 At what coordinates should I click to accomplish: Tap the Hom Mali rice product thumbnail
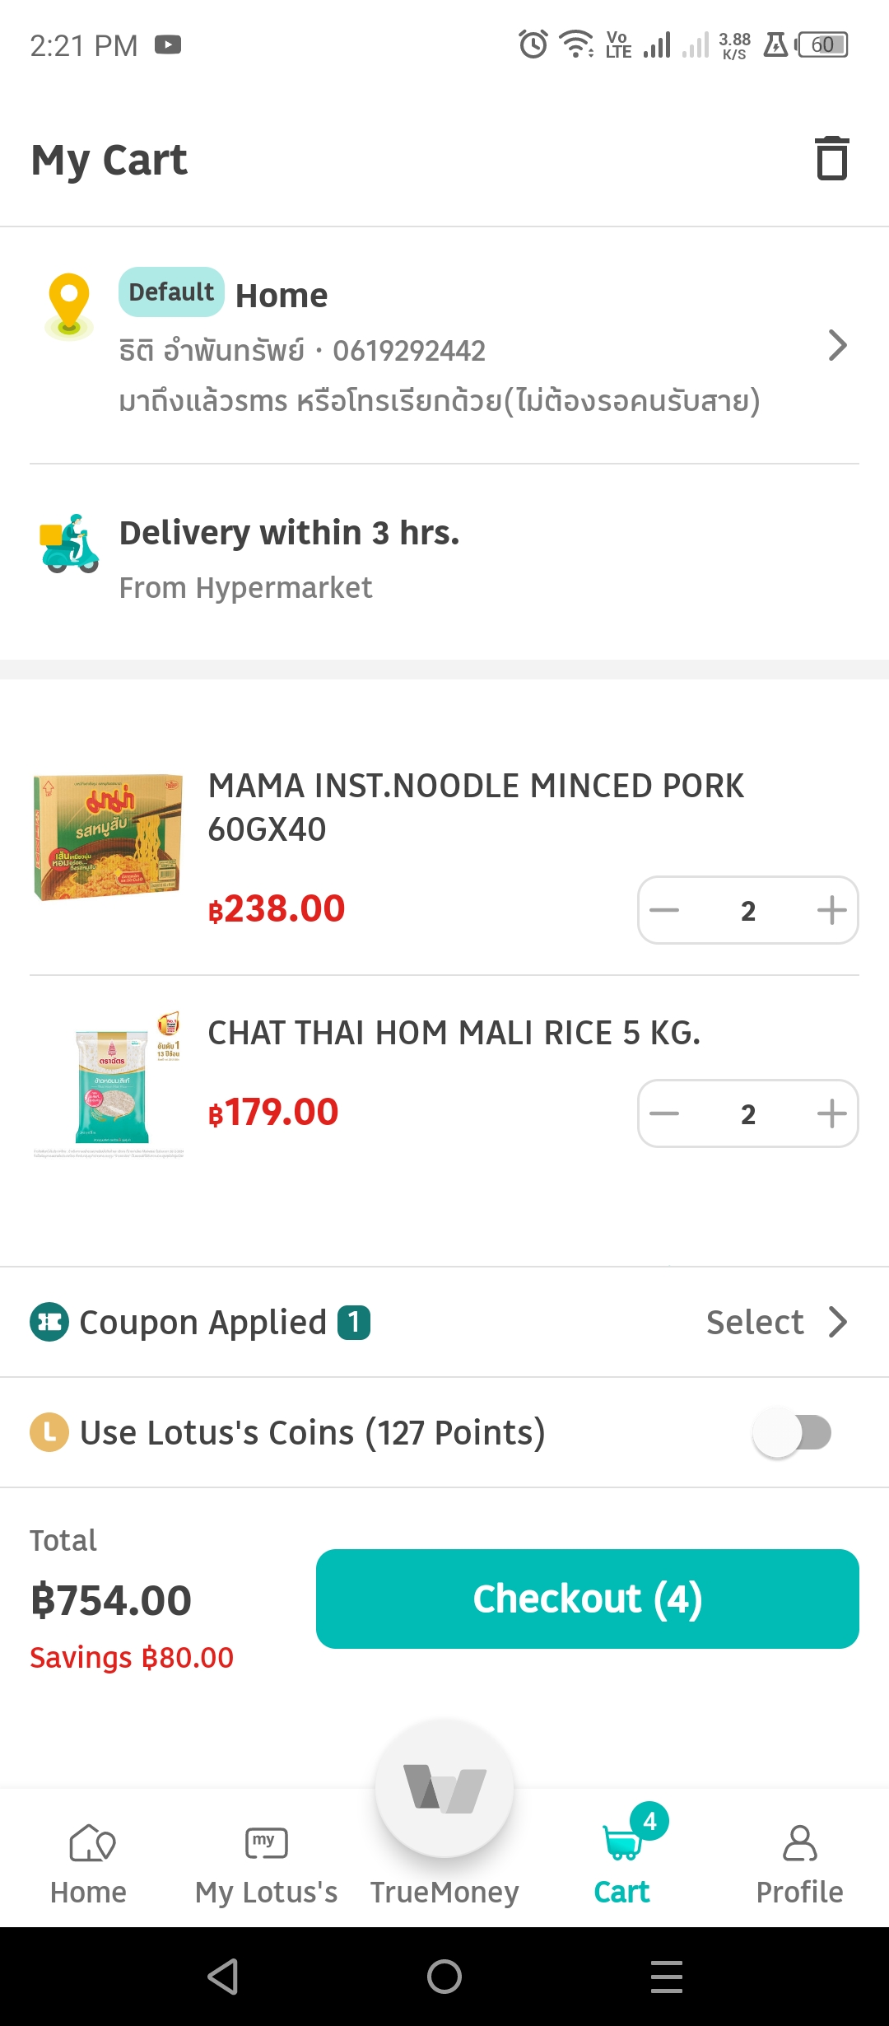click(109, 1083)
